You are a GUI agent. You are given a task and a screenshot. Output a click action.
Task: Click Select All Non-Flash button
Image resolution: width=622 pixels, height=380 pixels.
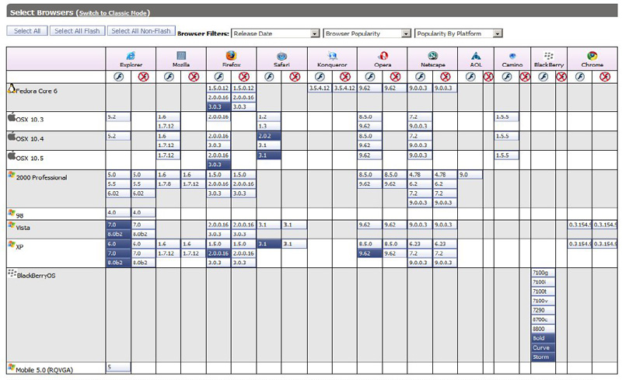(141, 31)
